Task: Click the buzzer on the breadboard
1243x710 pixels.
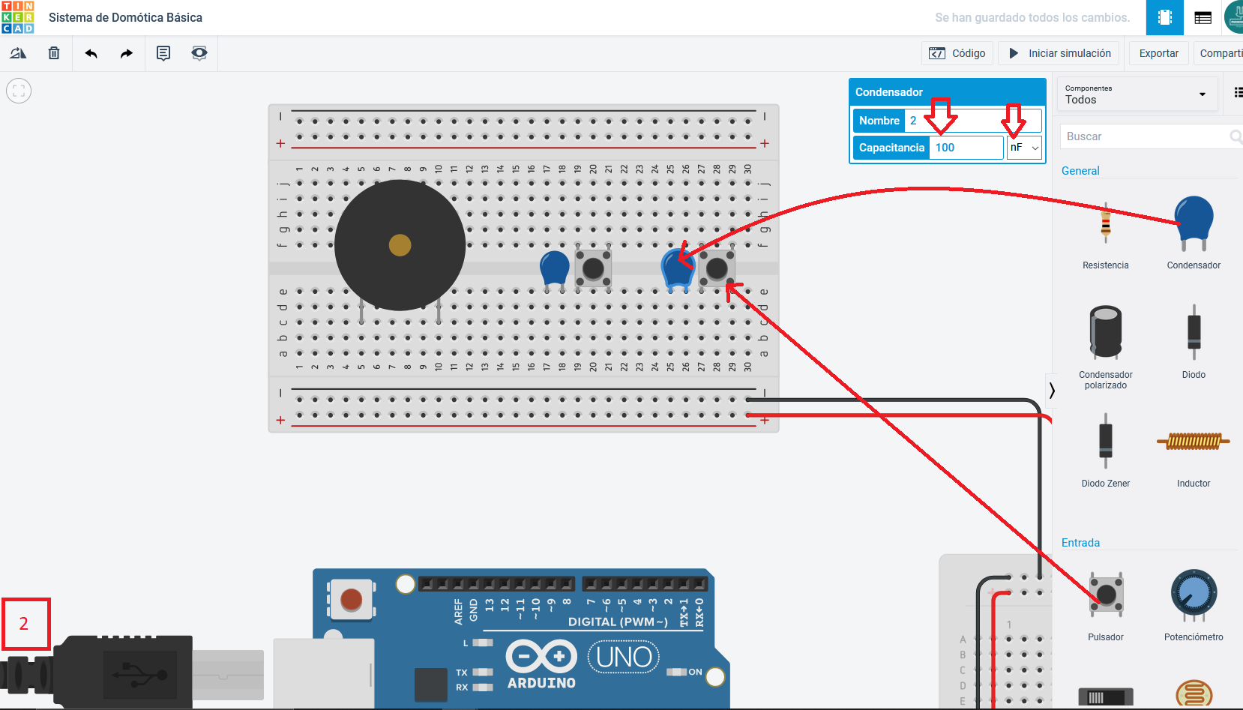Action: pyautogui.click(x=400, y=245)
